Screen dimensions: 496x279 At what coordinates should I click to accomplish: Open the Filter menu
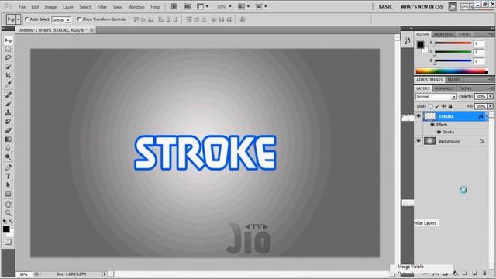point(102,7)
